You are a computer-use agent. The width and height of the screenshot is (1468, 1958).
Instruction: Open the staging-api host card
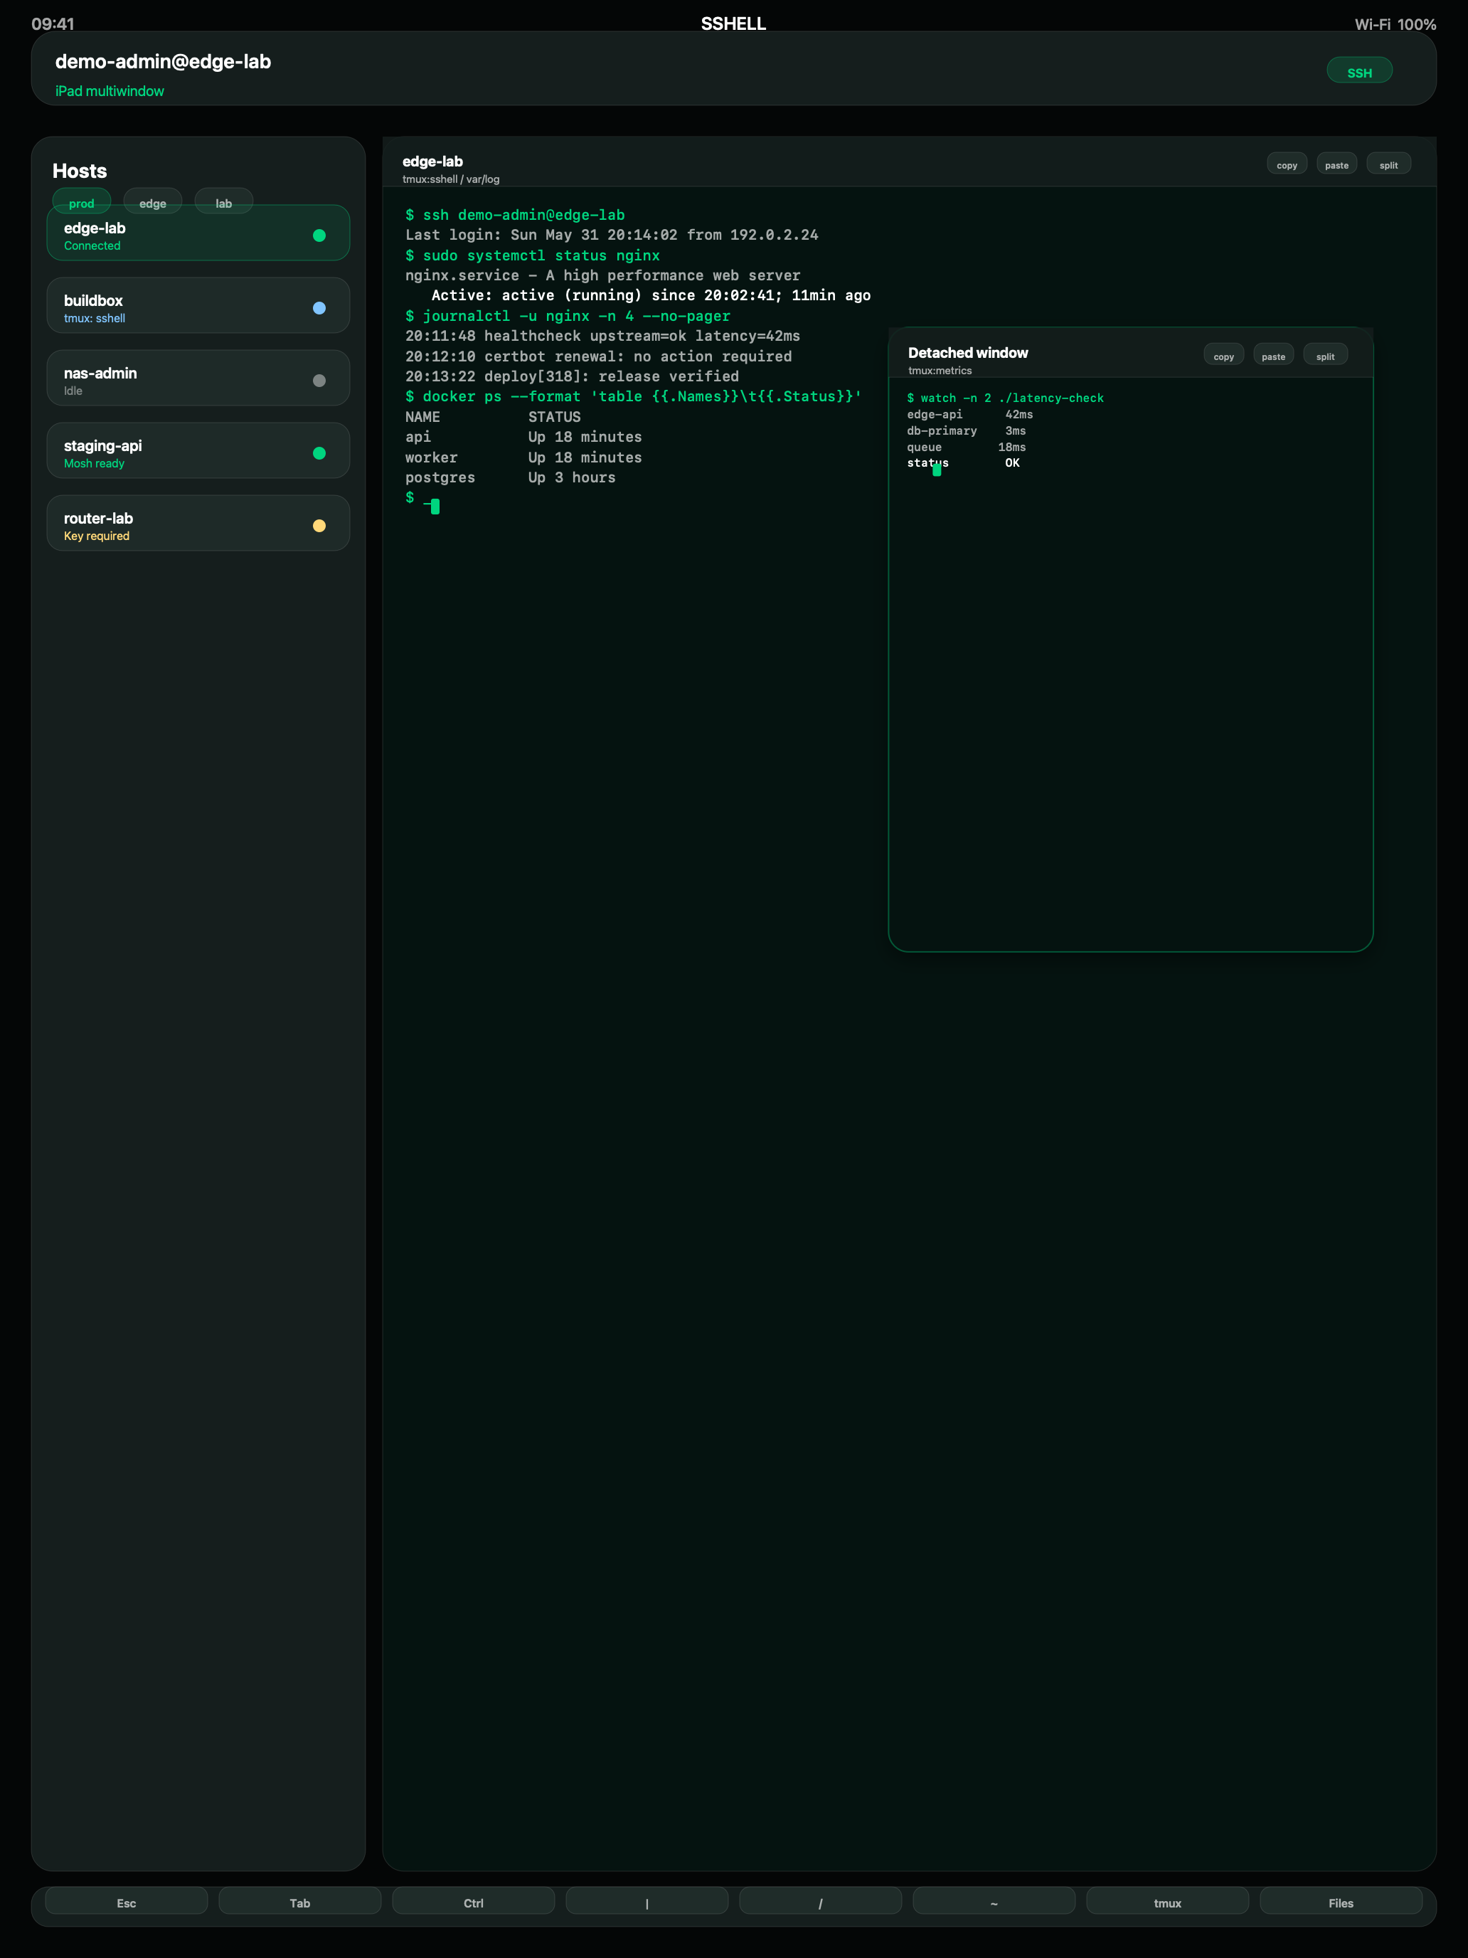(198, 452)
